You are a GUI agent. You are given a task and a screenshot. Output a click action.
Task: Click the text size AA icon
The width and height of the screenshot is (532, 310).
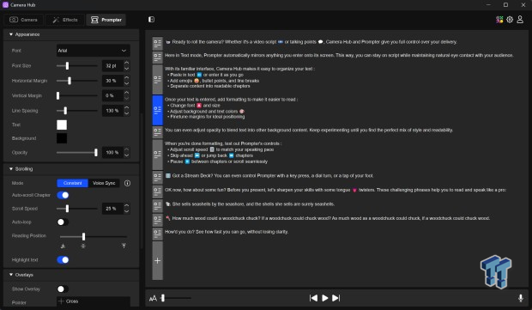(x=153, y=298)
